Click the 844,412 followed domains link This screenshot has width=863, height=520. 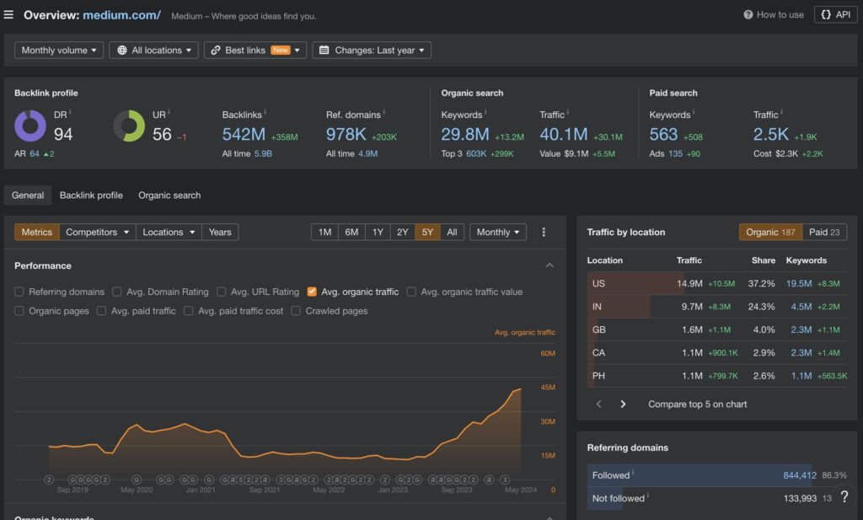pyautogui.click(x=800, y=475)
